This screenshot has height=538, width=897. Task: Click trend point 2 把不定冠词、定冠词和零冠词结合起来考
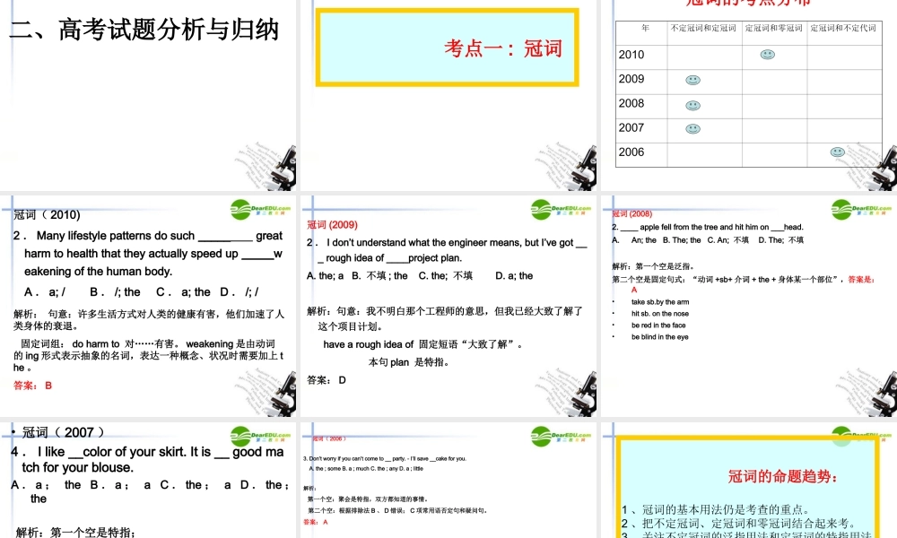coord(738,524)
